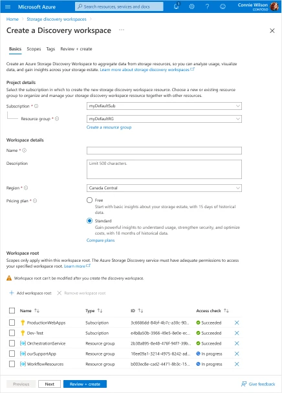Click Create a resource group link

(109, 127)
